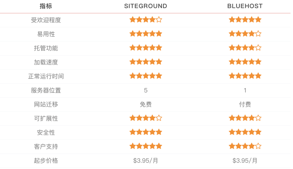Image resolution: width=293 pixels, height=169 pixels.
Task: Click Bluehost's 加载速度 star rating
Action: (245, 62)
